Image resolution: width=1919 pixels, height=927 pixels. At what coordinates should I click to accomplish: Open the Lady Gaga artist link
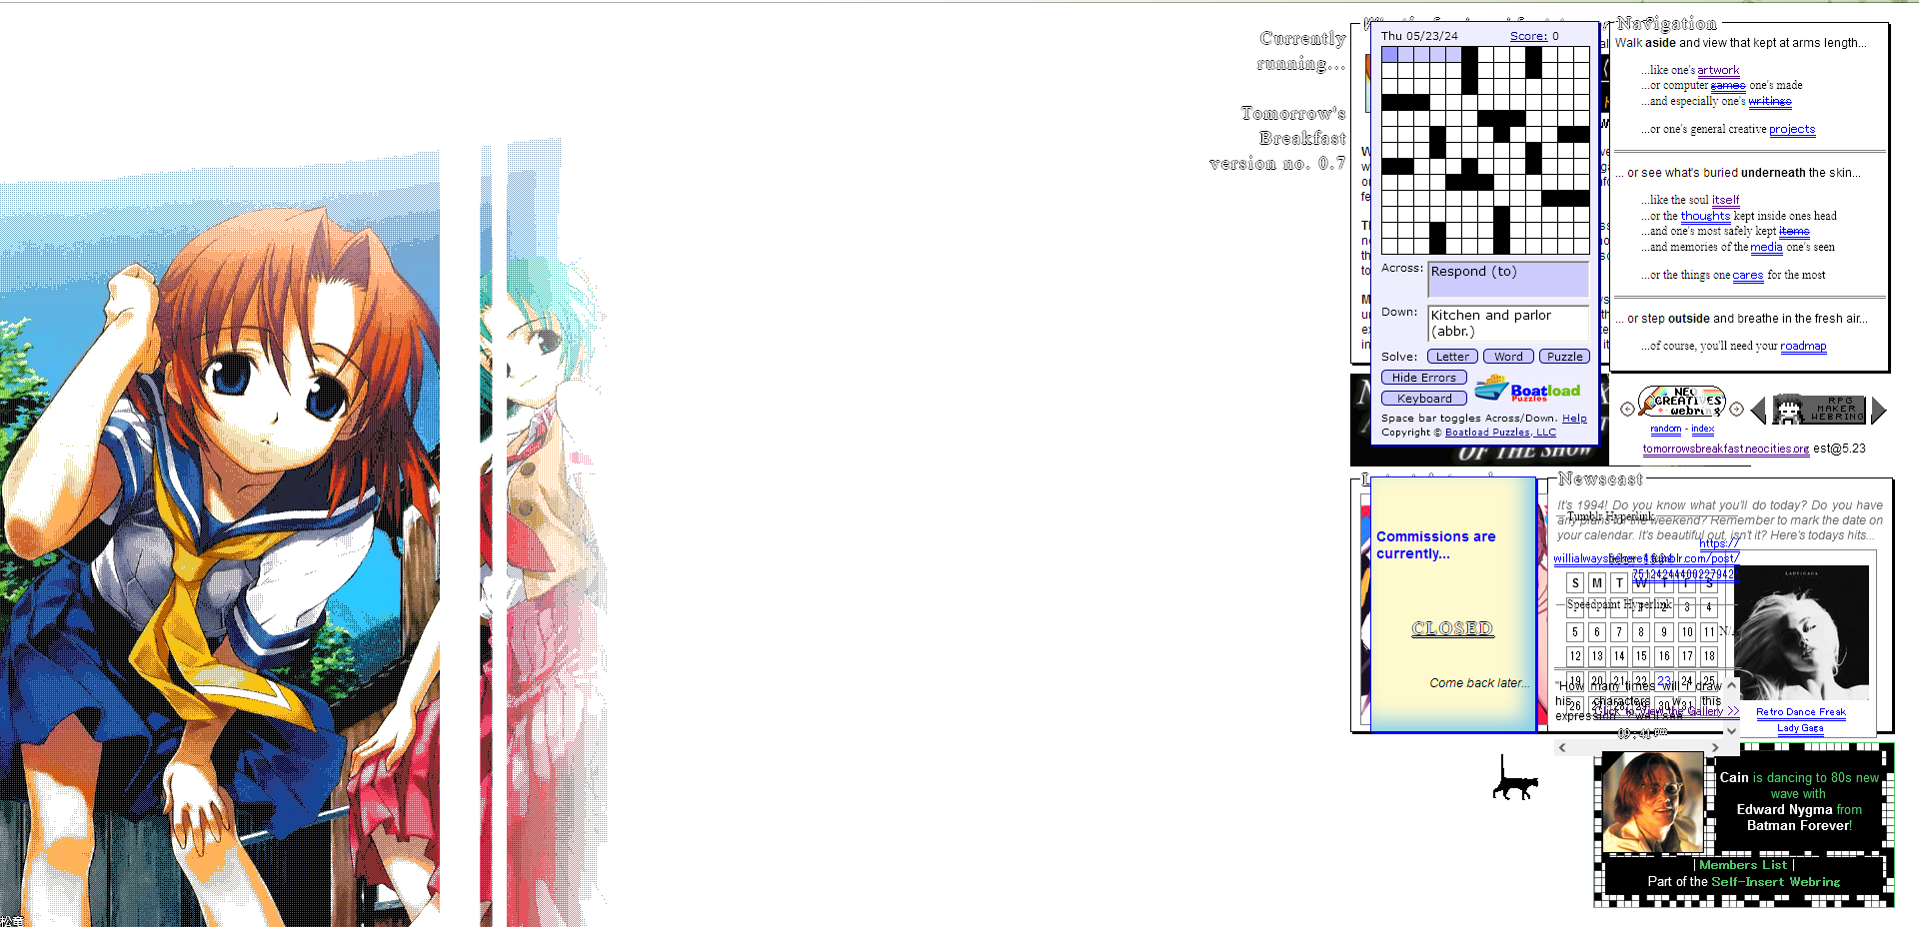1800,728
